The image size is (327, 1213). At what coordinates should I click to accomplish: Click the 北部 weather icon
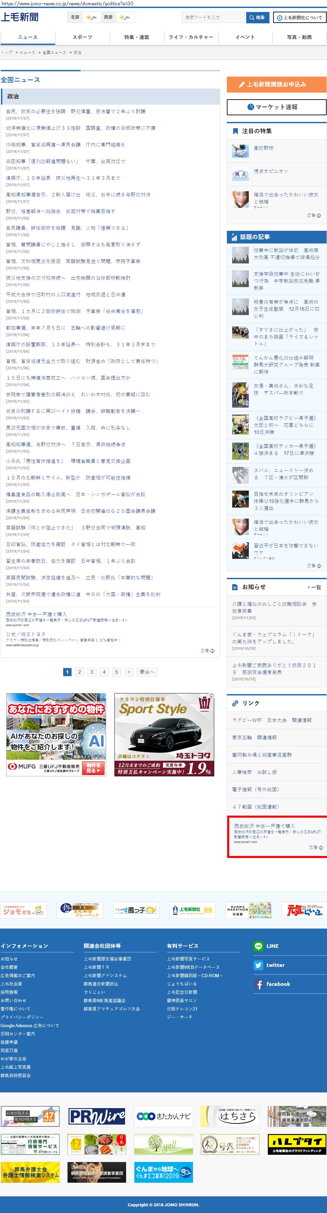click(x=91, y=17)
